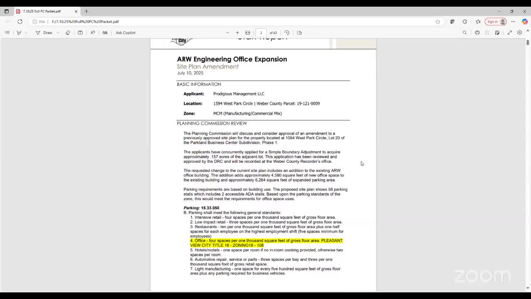Click the 1594 West Park Circle location text

tap(266, 104)
